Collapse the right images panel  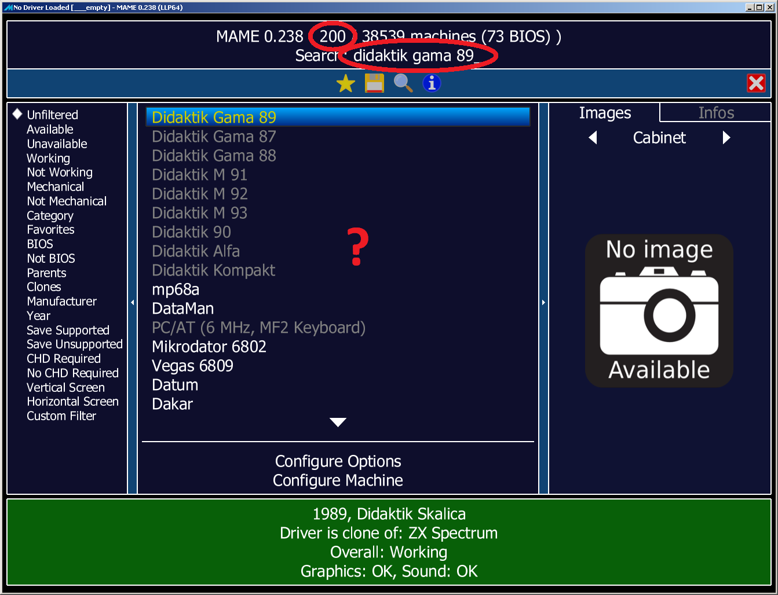543,302
